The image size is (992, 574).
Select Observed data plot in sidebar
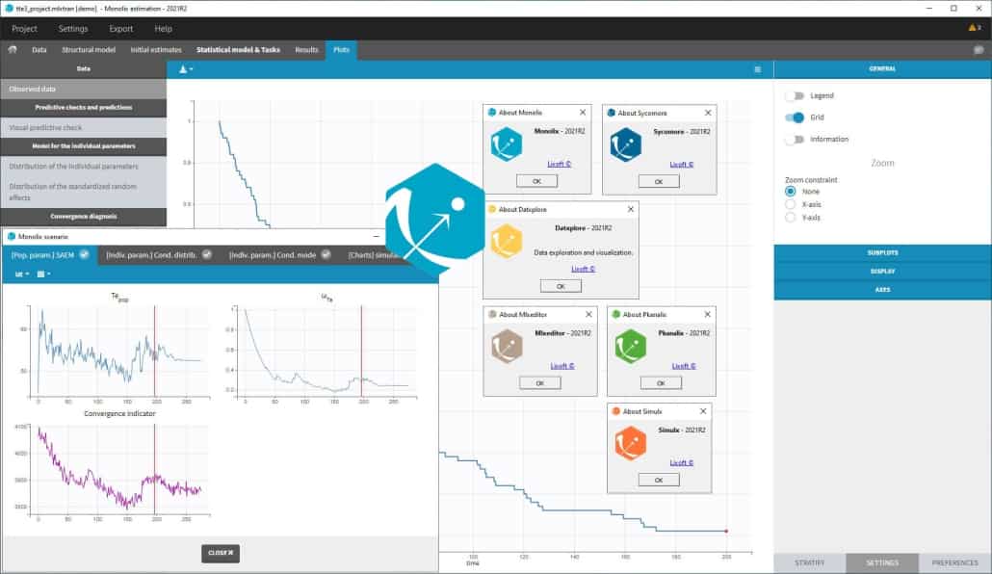(84, 90)
